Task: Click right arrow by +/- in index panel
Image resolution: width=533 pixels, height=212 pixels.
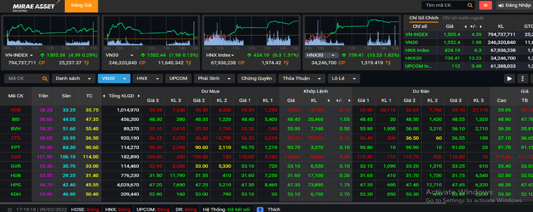Action: point(481,26)
